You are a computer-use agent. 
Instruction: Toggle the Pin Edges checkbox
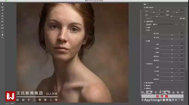[179, 19]
